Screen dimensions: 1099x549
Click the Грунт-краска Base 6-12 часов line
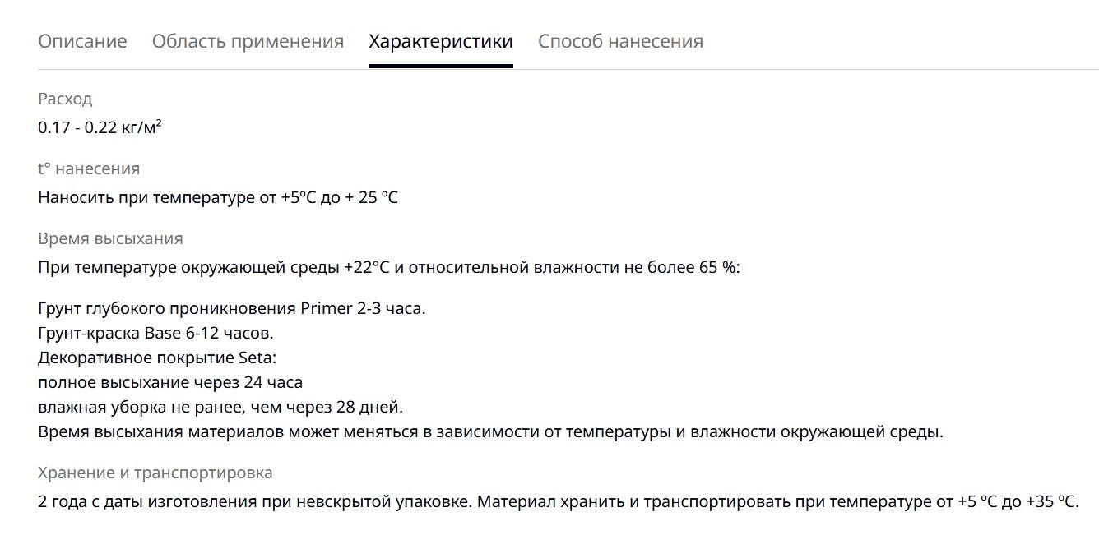pos(155,334)
